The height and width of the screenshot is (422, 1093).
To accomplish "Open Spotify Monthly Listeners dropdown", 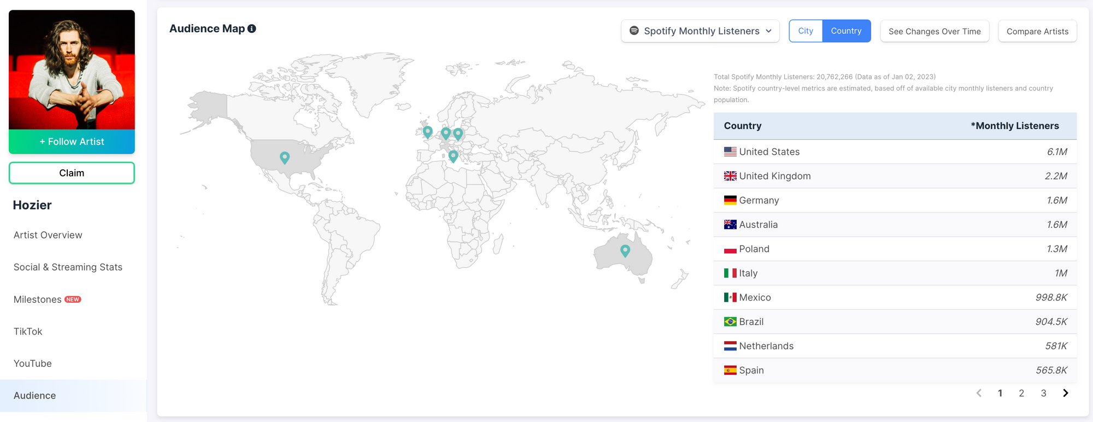I will click(x=700, y=31).
